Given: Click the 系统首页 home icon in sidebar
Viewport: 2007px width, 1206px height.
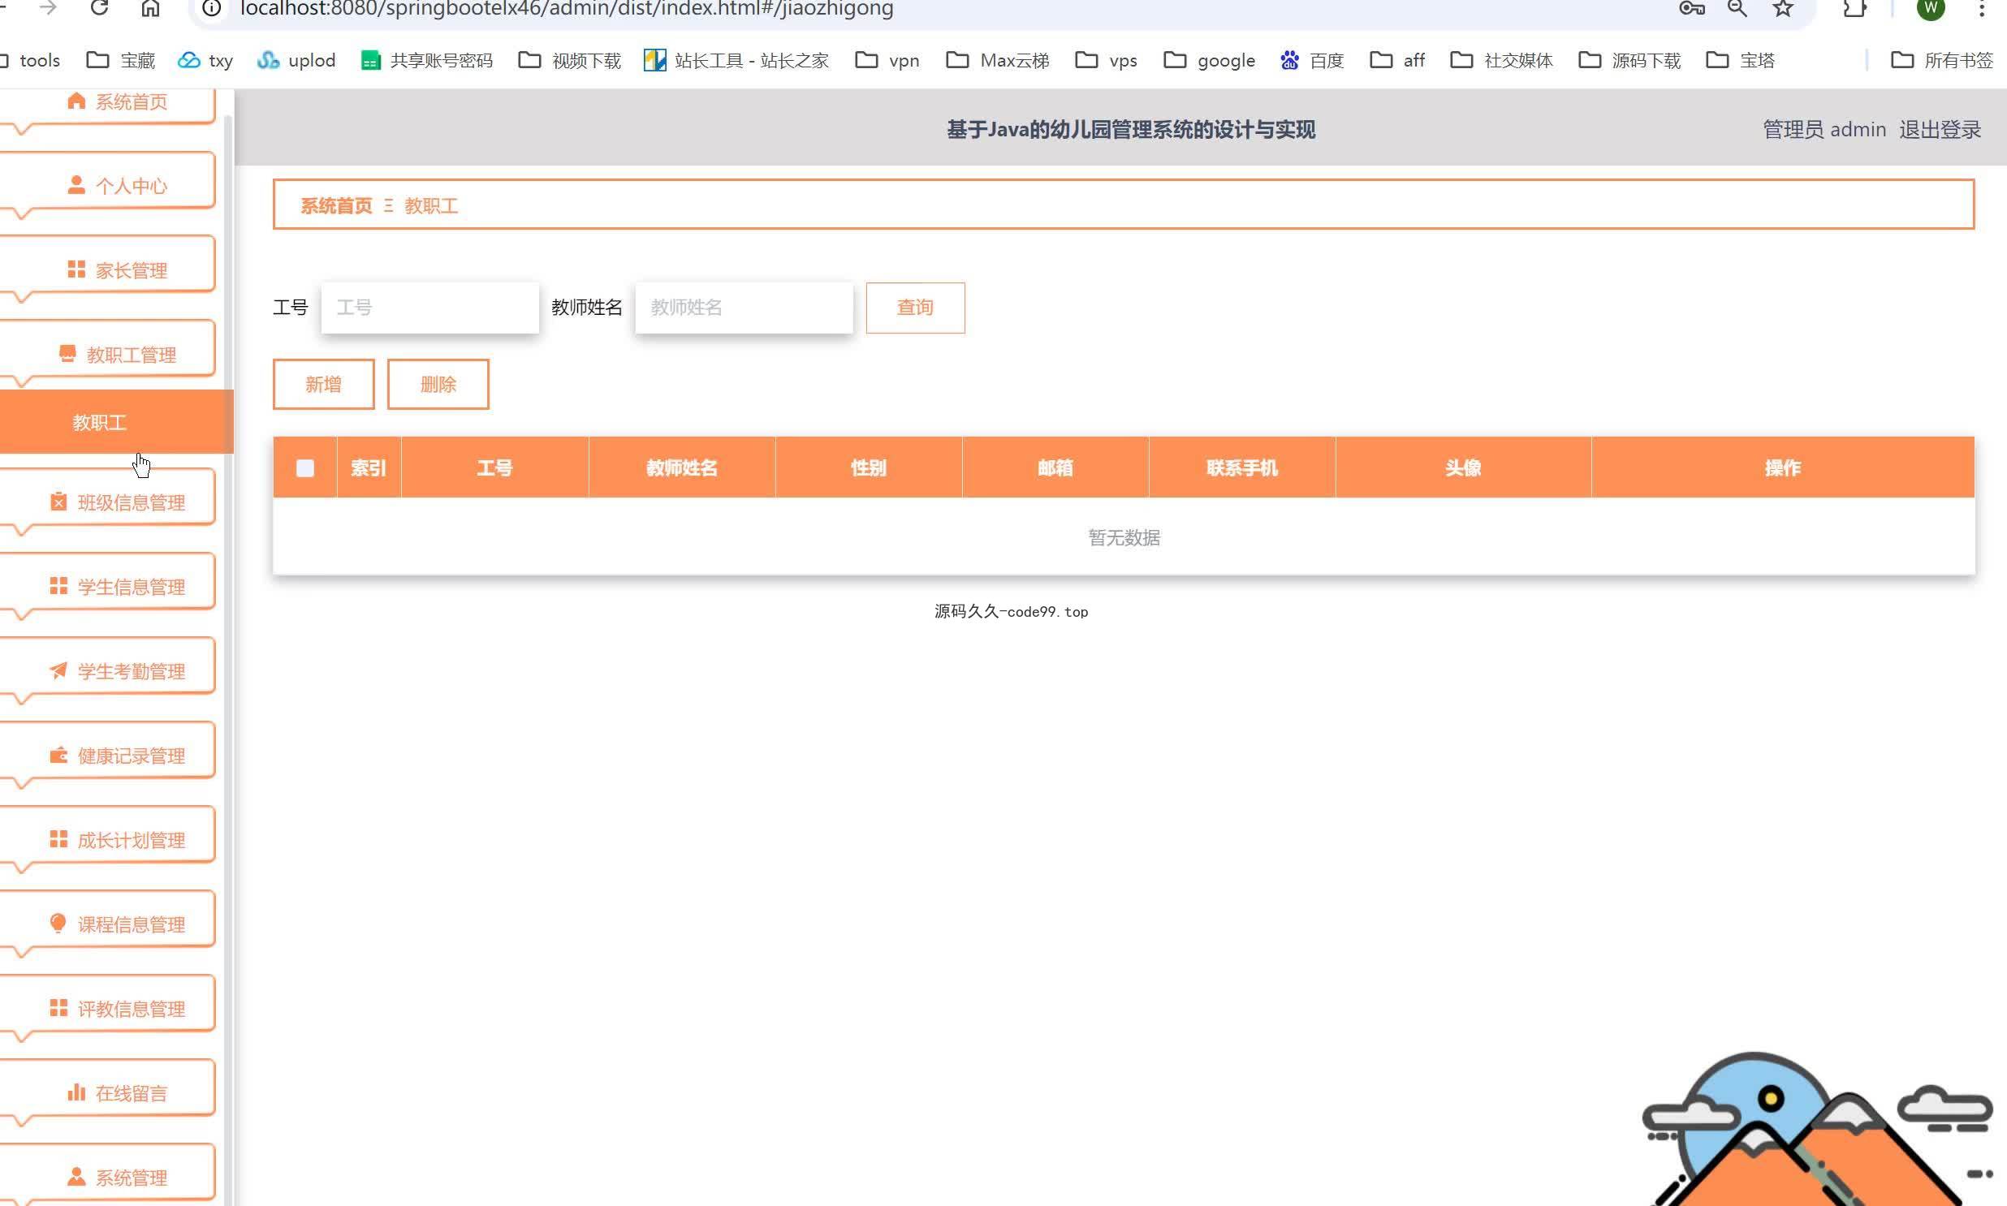Looking at the screenshot, I should pyautogui.click(x=76, y=101).
